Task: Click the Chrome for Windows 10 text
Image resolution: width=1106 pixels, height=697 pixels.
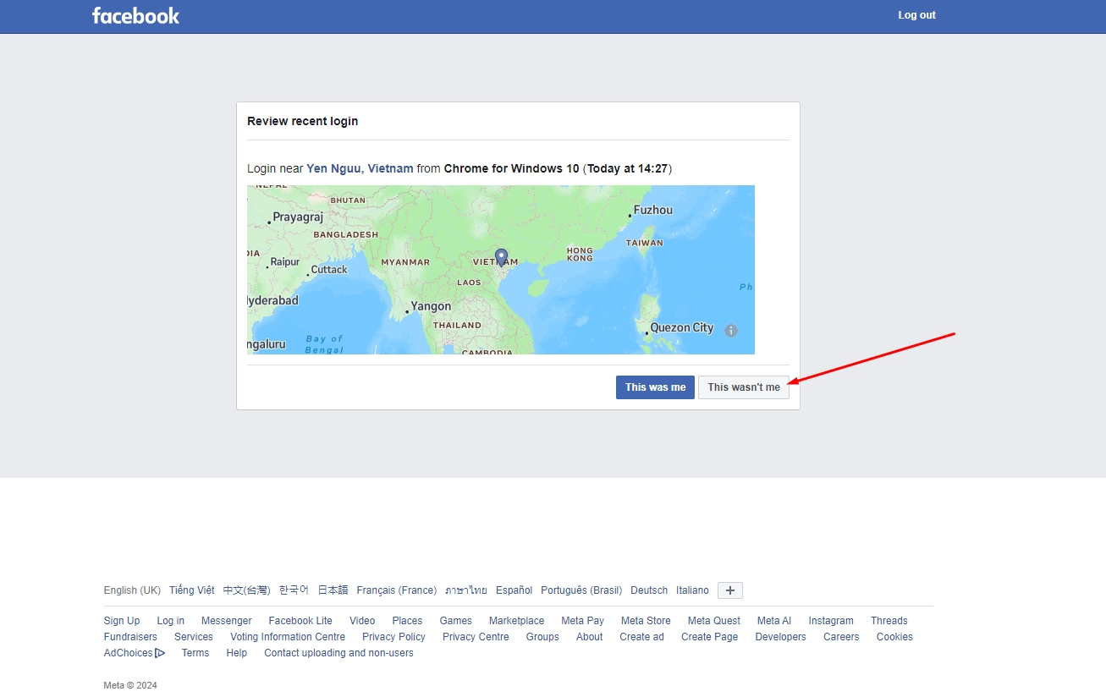Action: pos(512,168)
